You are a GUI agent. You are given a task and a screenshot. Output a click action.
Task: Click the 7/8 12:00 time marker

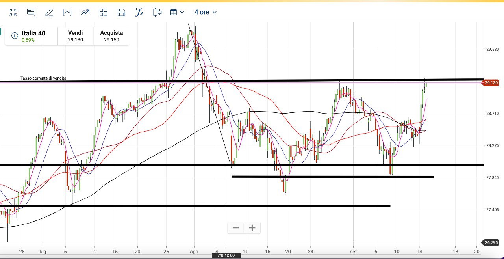226,255
